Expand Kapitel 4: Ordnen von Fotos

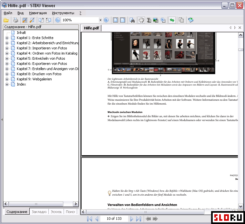click(x=7, y=53)
